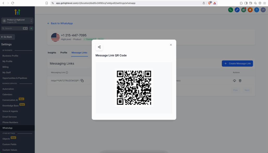This screenshot has width=268, height=153.
Task: Click the Go Back button in sidebar
Action: click(x=7, y=37)
